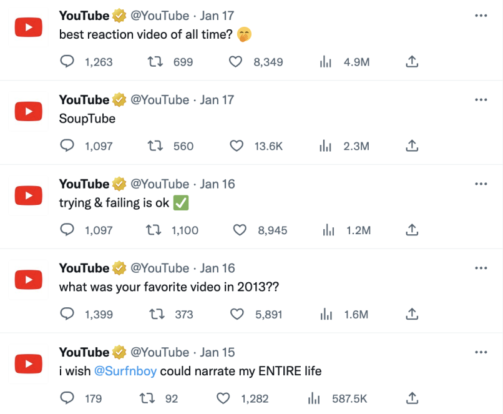The height and width of the screenshot is (414, 503).
Task: Retweet the "trying & failing is ok" tweet
Action: pos(154,230)
